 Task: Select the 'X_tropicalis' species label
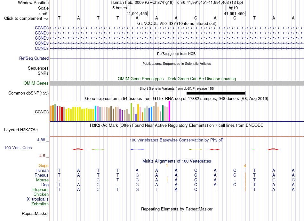click(x=38, y=199)
